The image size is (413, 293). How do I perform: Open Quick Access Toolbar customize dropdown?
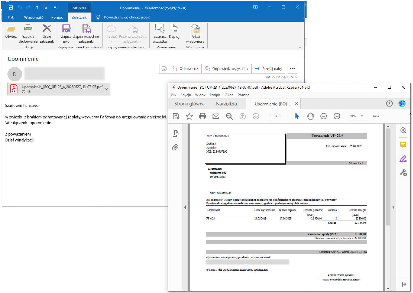click(x=55, y=7)
